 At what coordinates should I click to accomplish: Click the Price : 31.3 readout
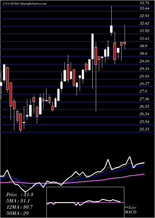20,195
